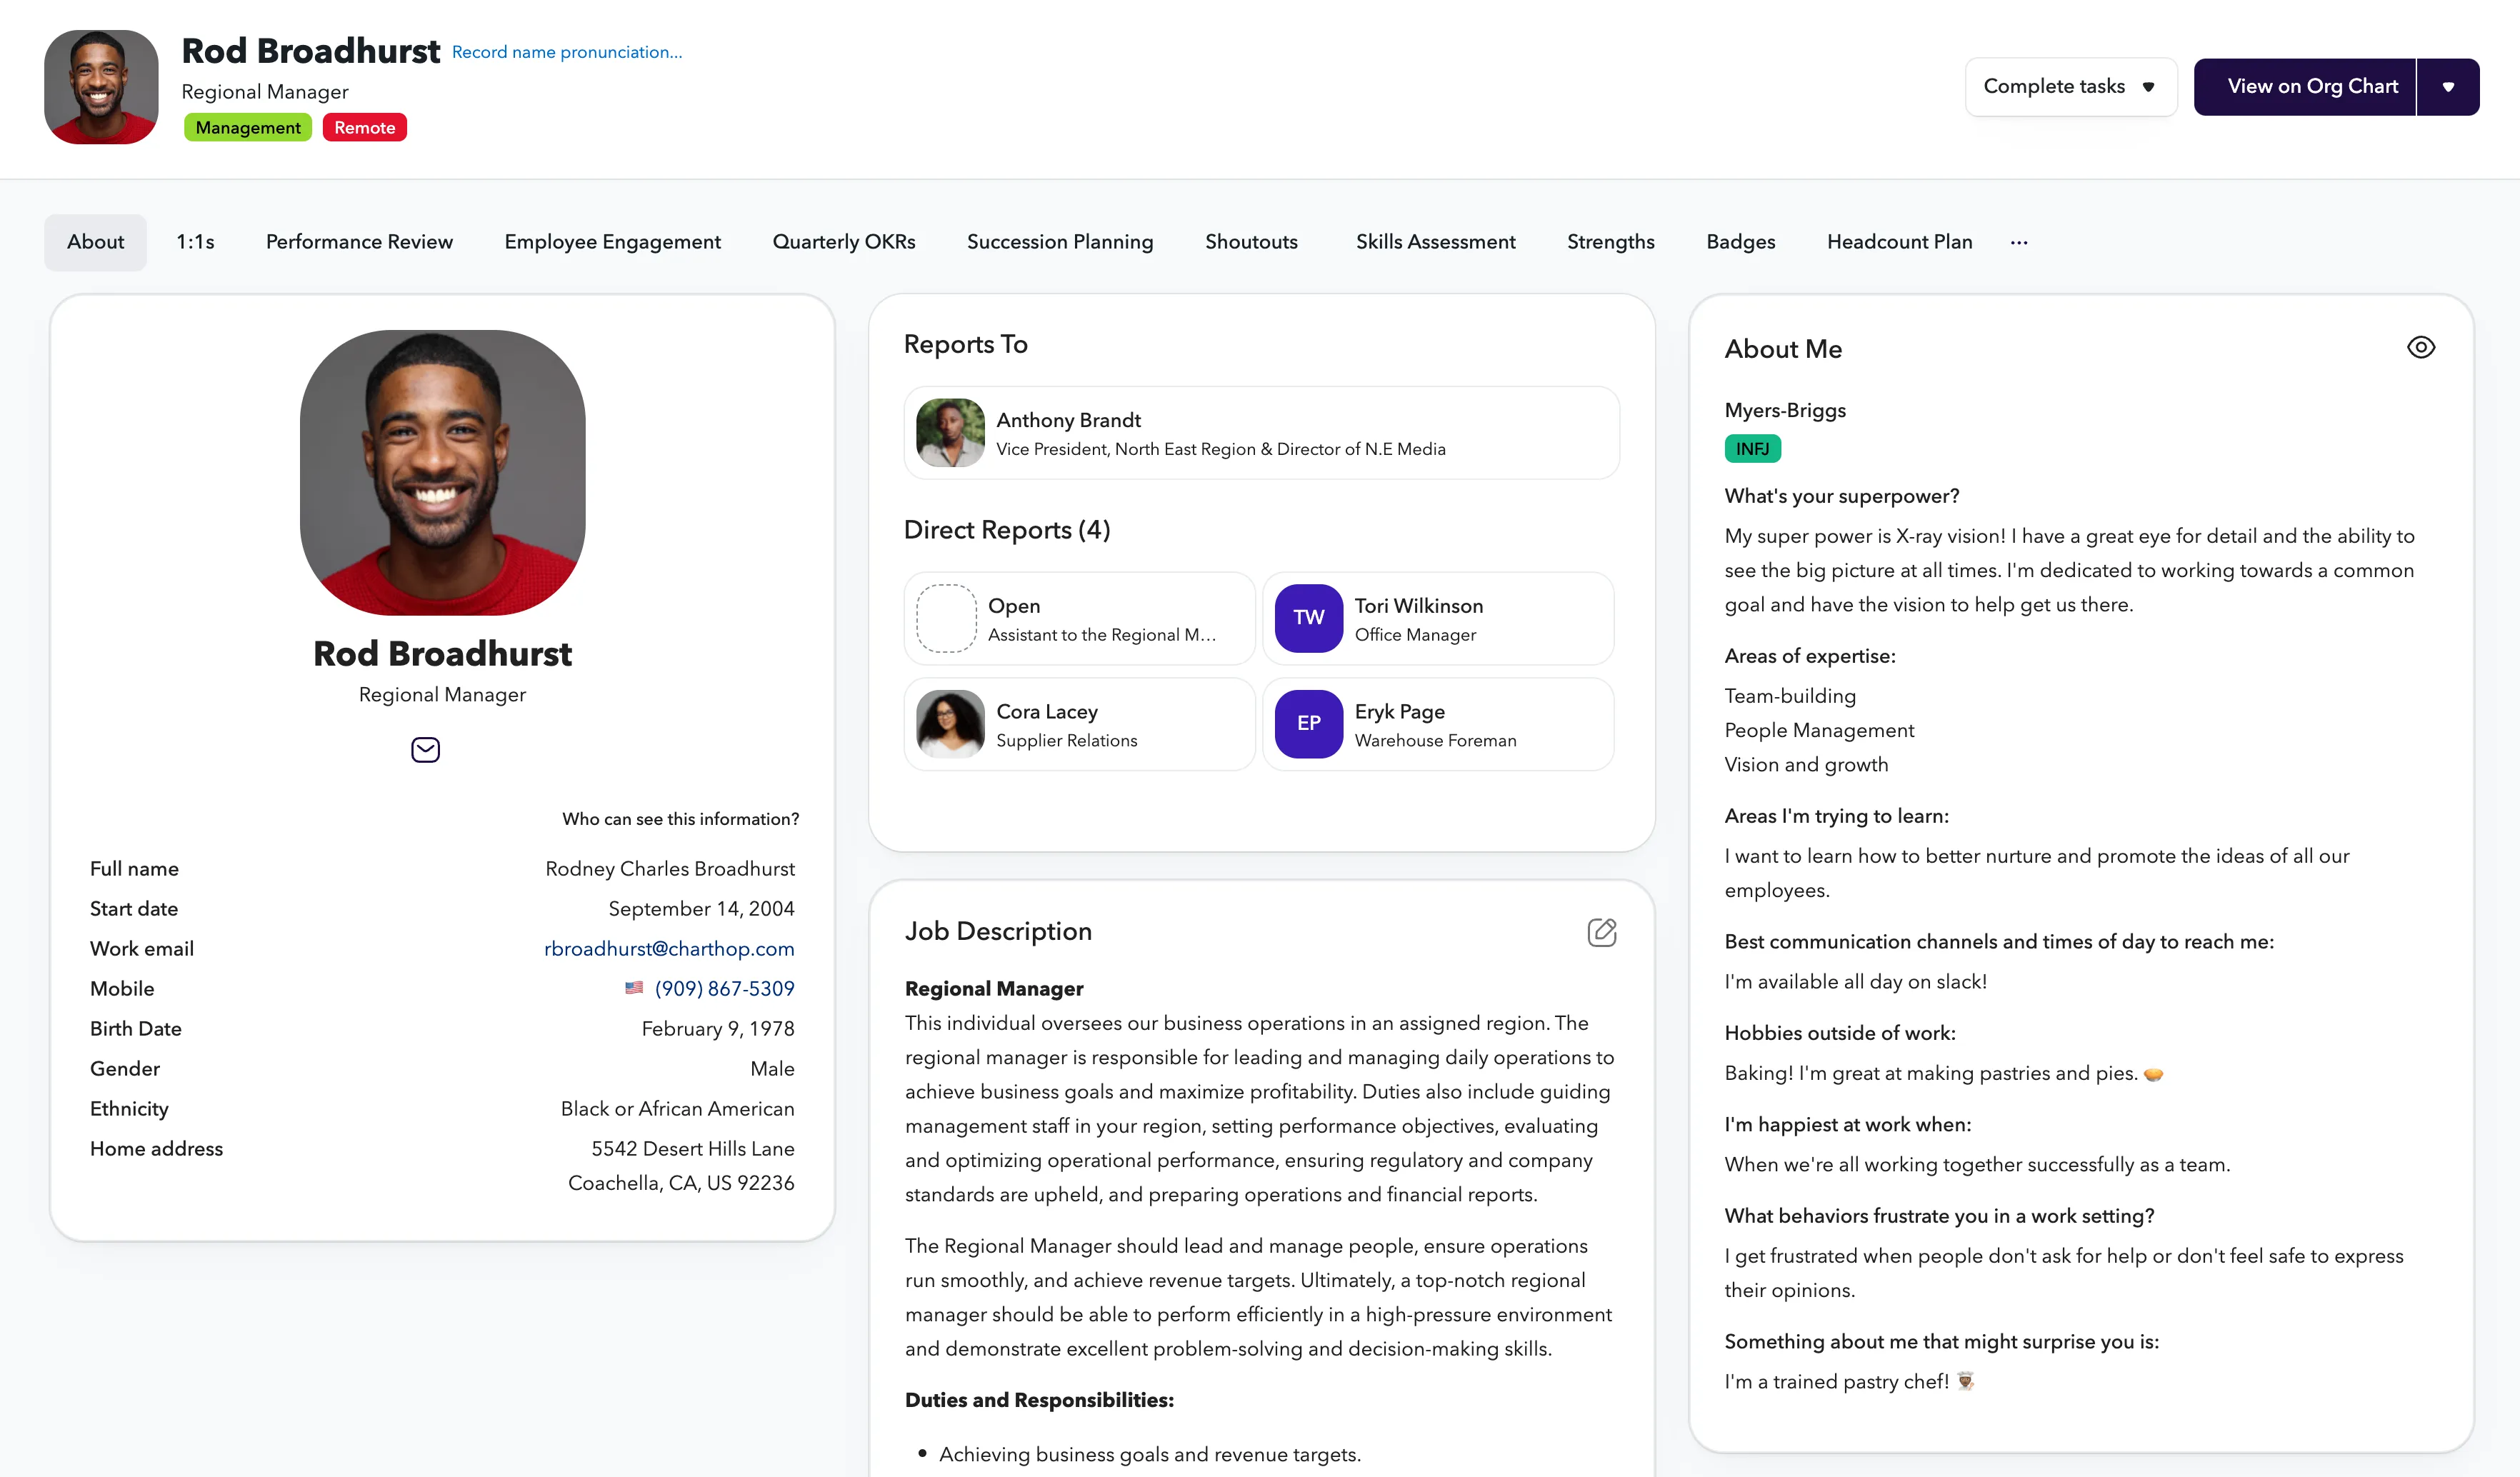This screenshot has height=1477, width=2520.
Task: Open the Quarterly OKRs tab
Action: 844,242
